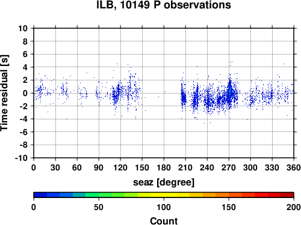Viewport: 301px width, 225px height.
Task: Click the x-axis tick label 180
Action: click(164, 167)
